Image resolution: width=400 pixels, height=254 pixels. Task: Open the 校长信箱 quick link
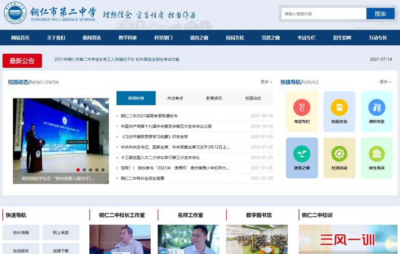click(21, 233)
